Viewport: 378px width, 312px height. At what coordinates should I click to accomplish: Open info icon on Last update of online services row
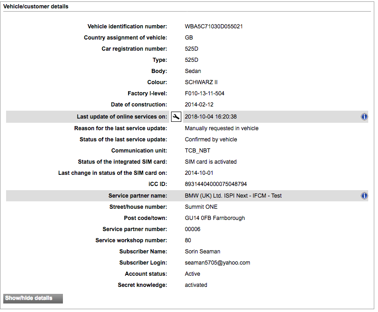tap(364, 117)
